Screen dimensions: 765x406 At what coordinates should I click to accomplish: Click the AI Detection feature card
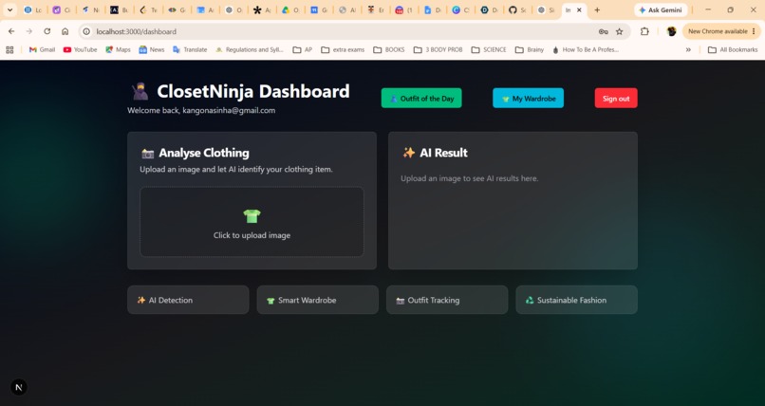(188, 300)
